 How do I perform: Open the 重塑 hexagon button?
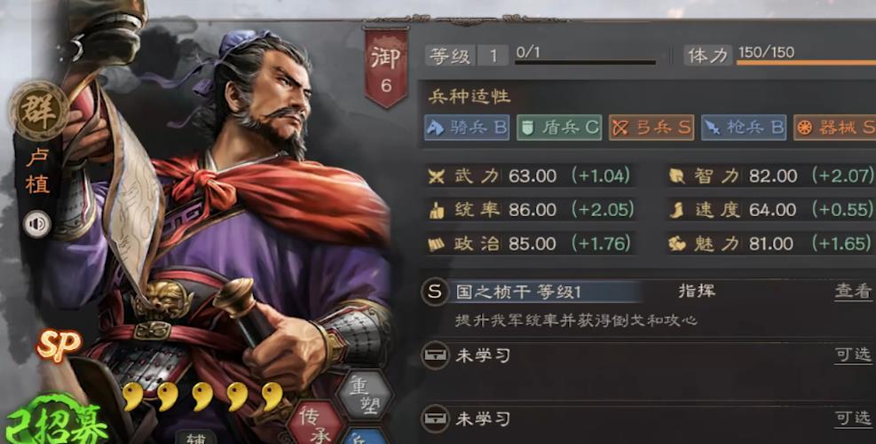[364, 393]
